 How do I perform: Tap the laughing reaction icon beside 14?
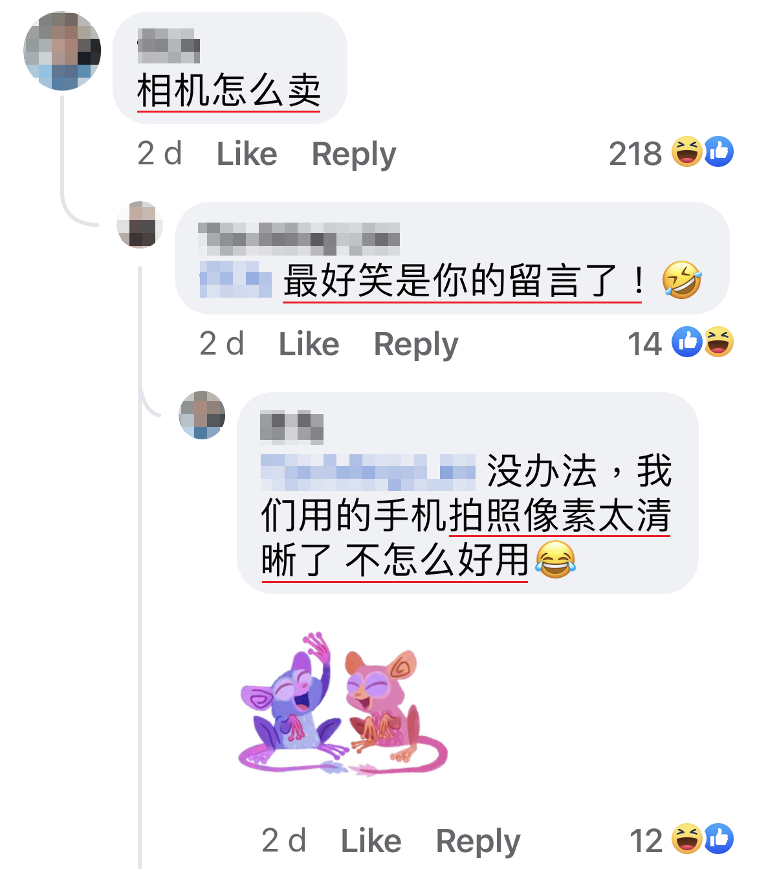pos(718,342)
